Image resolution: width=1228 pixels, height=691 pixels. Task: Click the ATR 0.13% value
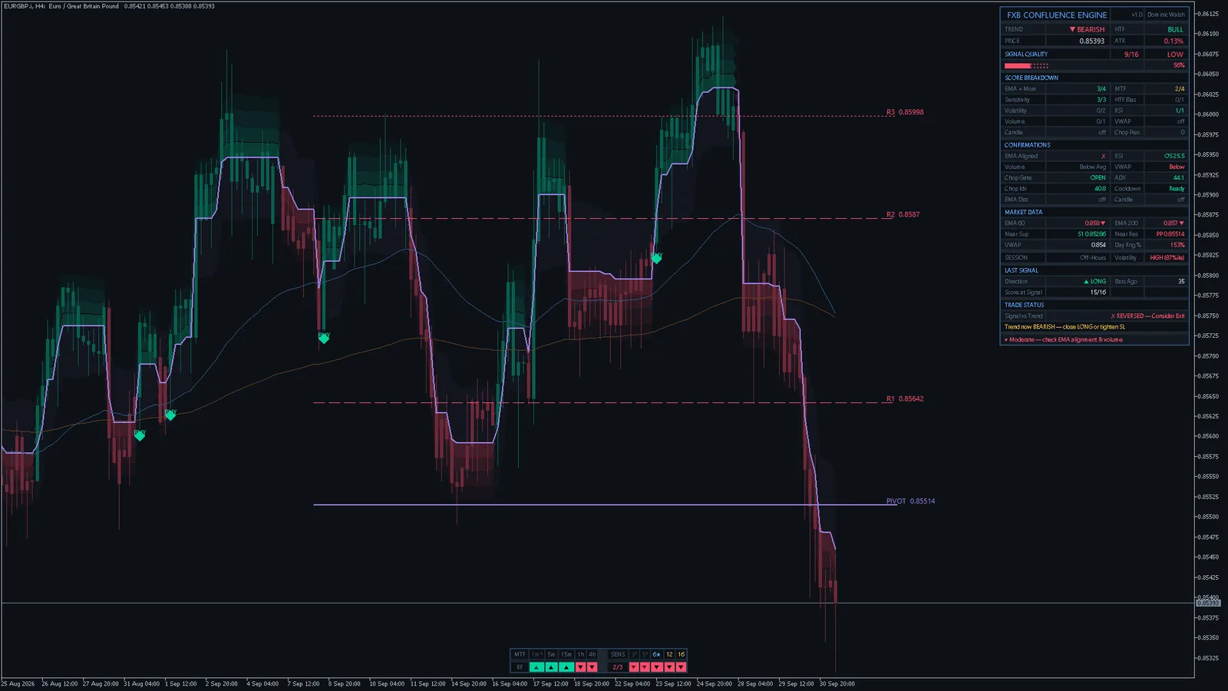(x=1174, y=41)
